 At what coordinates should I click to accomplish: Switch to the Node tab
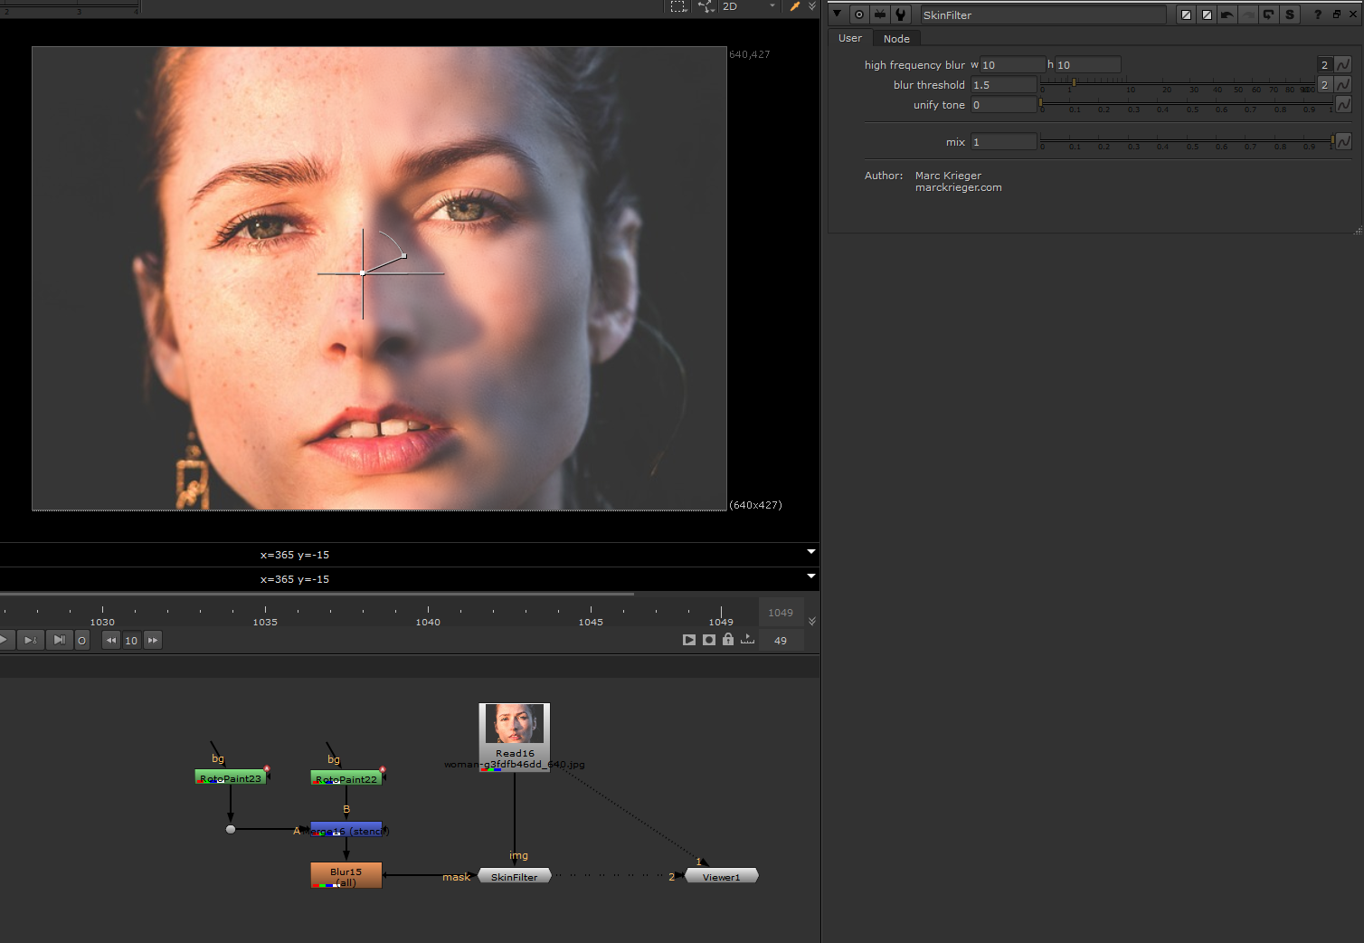click(896, 38)
